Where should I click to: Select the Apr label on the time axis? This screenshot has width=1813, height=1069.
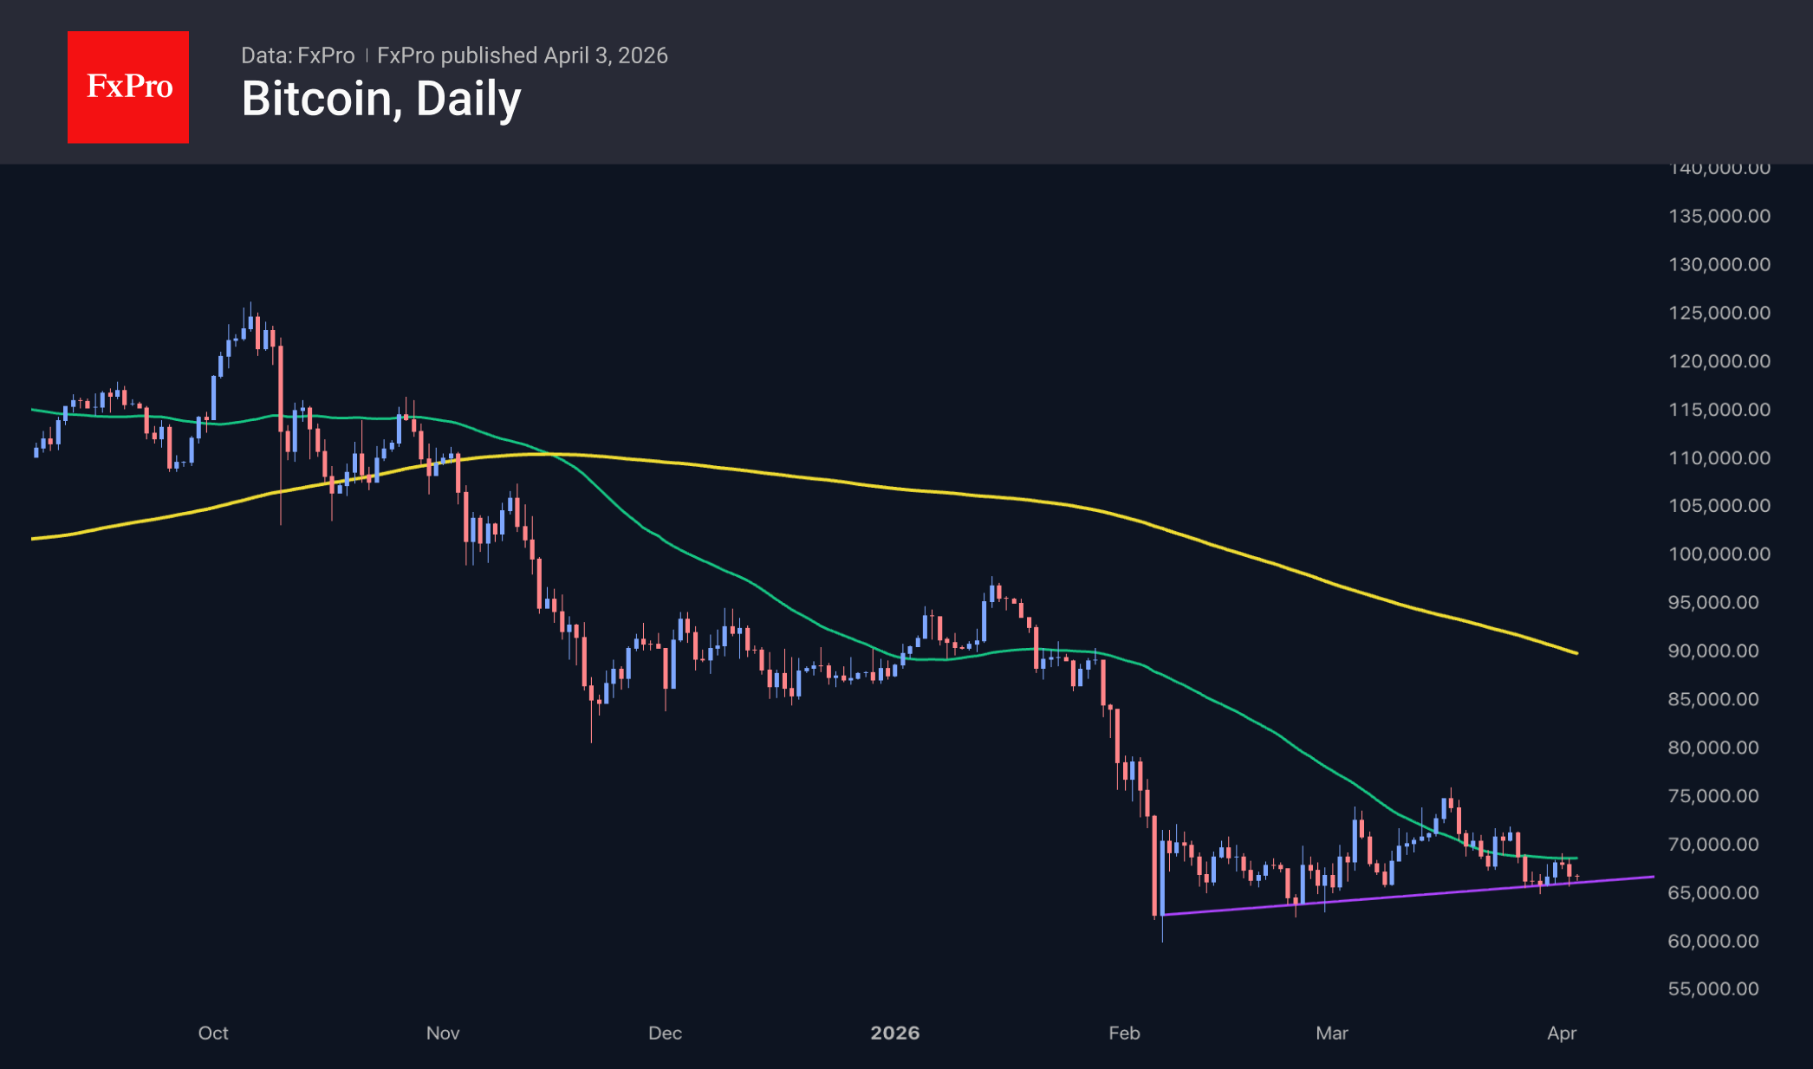click(1562, 1033)
